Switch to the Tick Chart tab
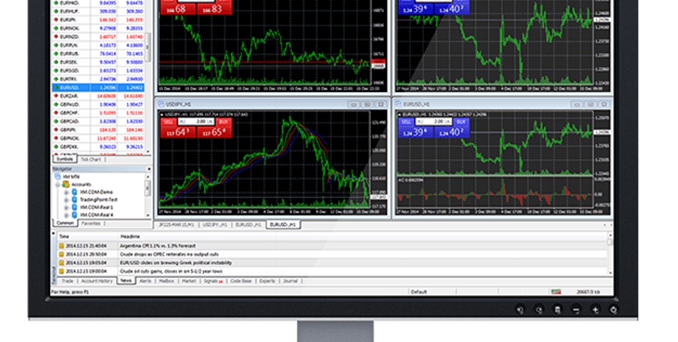 91,159
